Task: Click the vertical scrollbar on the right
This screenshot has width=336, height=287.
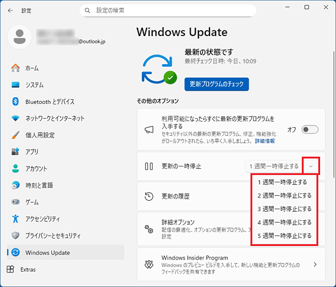Action: (x=334, y=114)
